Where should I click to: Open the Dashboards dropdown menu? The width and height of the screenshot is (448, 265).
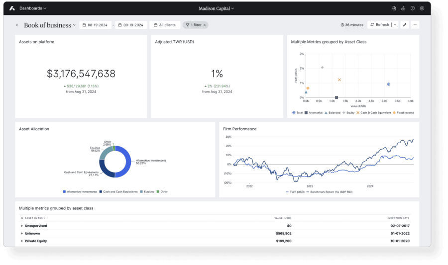click(33, 8)
